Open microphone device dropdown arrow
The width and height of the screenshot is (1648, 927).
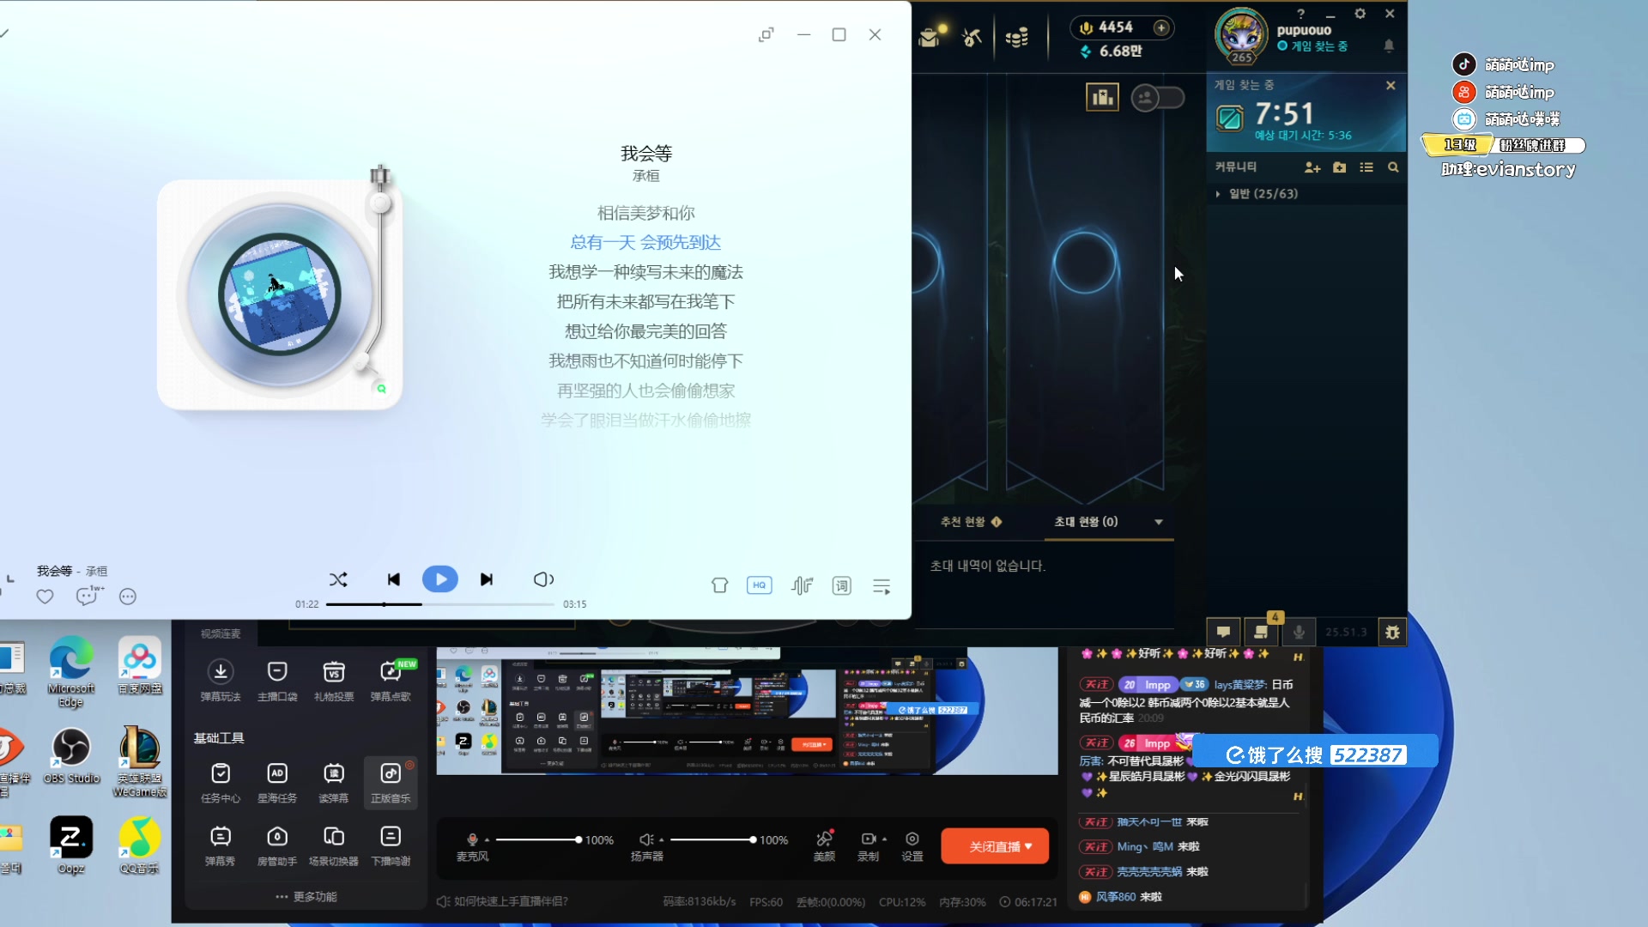487,839
